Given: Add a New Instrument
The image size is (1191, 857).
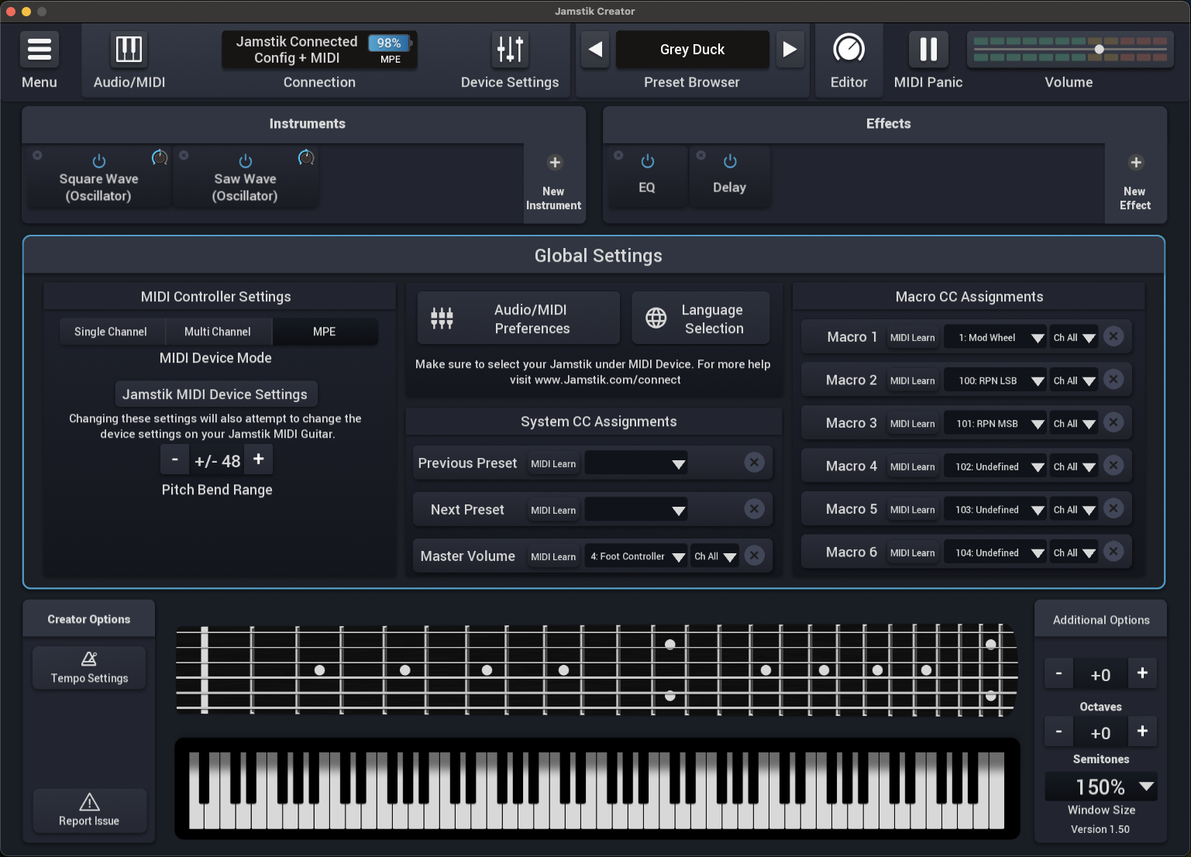Looking at the screenshot, I should tap(554, 184).
